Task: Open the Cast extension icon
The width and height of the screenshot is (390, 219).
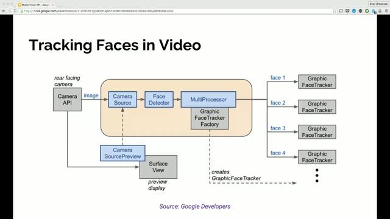Action: [x=341, y=11]
